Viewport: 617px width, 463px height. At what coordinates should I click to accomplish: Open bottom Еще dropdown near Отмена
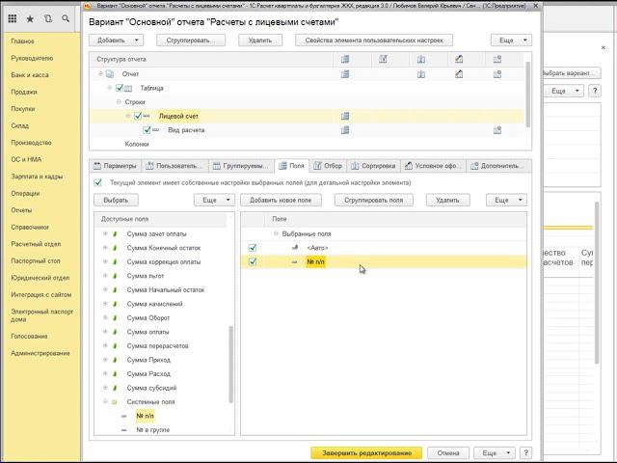(495, 452)
